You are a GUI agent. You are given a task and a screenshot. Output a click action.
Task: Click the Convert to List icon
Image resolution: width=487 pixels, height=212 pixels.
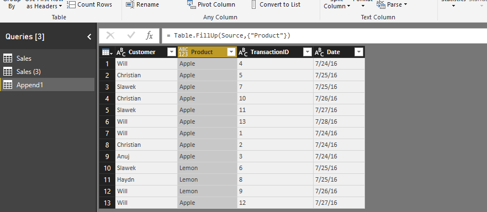click(x=254, y=4)
